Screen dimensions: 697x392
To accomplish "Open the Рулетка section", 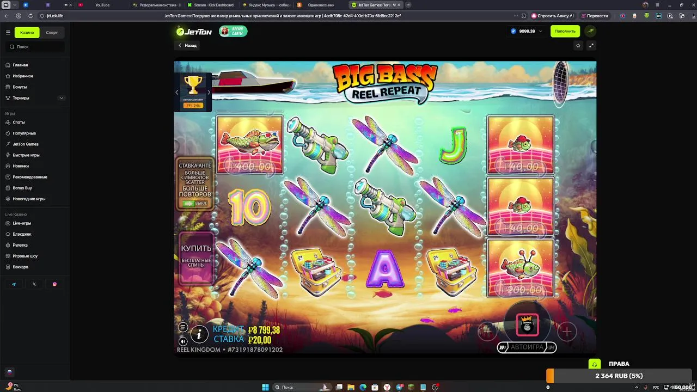I will point(35,245).
